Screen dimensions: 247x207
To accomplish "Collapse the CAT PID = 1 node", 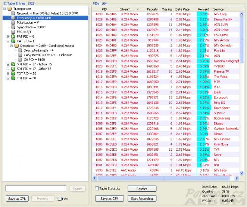I will point(8,41).
